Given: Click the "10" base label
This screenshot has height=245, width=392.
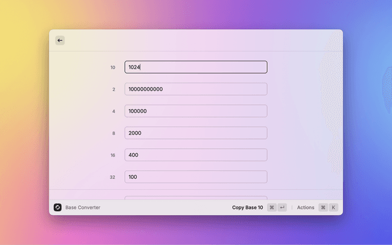Looking at the screenshot, I should coord(113,67).
